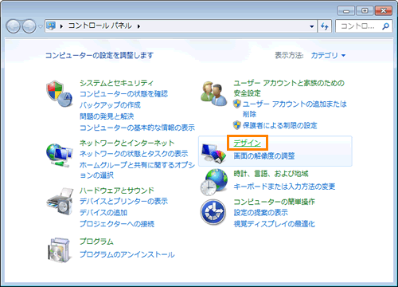The width and height of the screenshot is (398, 287).
Task: Click ネットワークの状態とタスクの表示 link
Action: (x=134, y=154)
